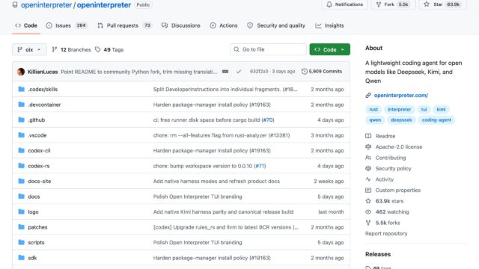
Task: Open the codex-rs folder
Action: click(x=39, y=166)
